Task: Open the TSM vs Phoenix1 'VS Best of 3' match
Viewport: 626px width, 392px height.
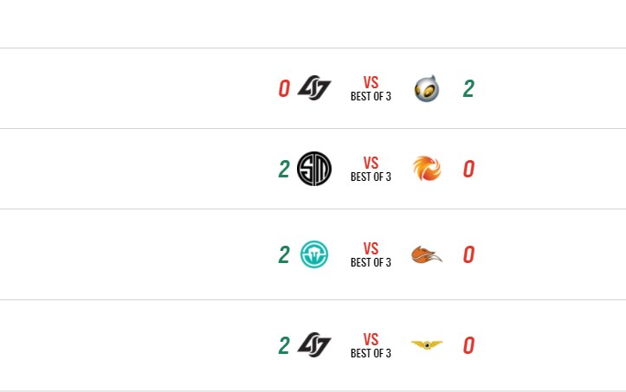Action: pos(371,169)
